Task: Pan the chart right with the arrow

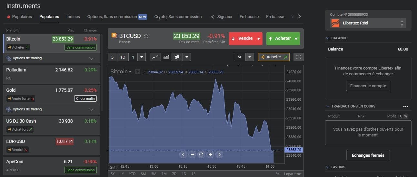Action: [219, 154]
